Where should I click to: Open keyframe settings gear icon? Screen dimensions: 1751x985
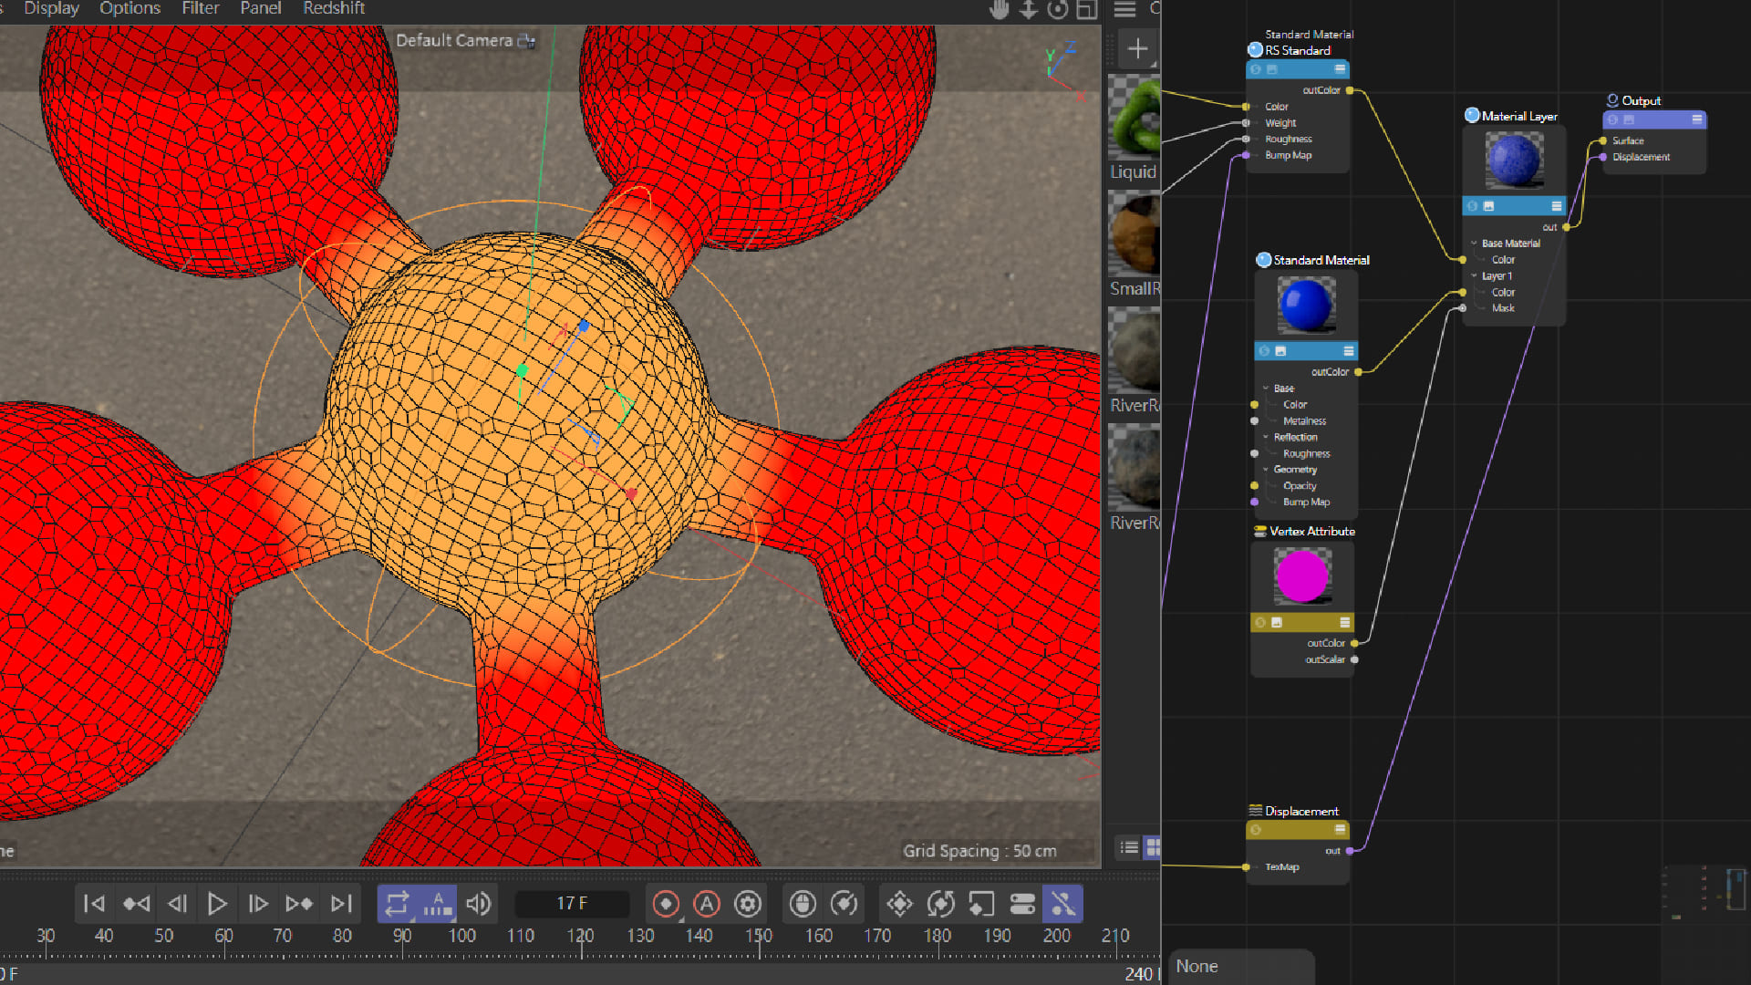[748, 904]
